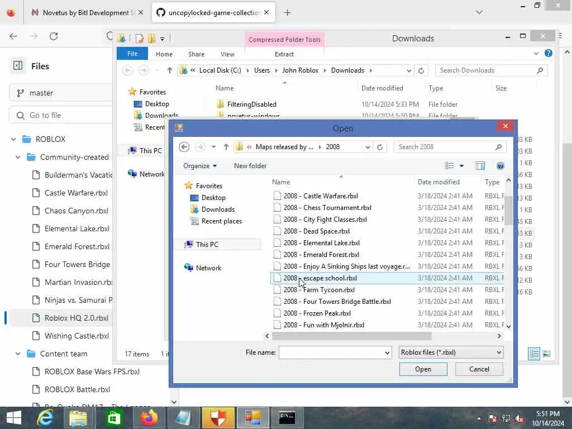Select Network in Open dialog sidebar
This screenshot has width=572, height=429.
click(x=208, y=268)
